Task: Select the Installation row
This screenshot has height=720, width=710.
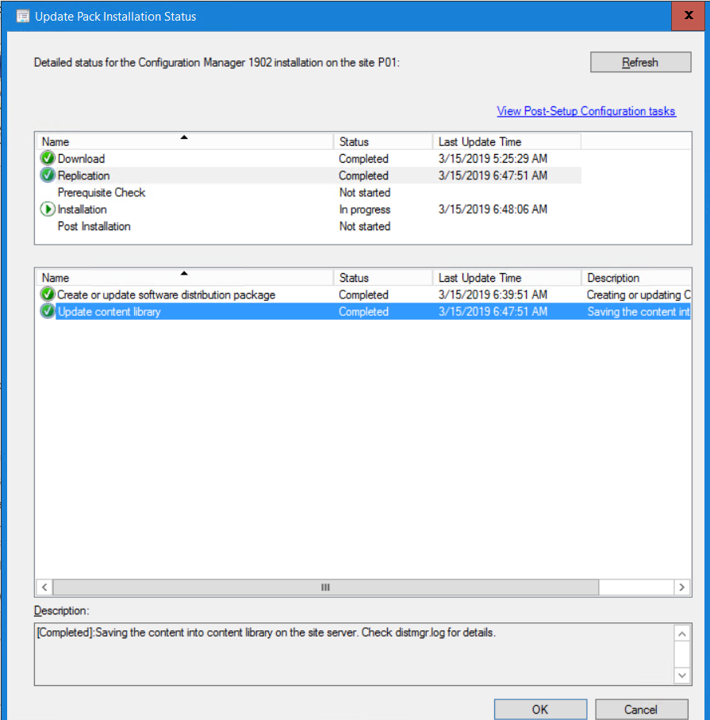Action: (309, 210)
